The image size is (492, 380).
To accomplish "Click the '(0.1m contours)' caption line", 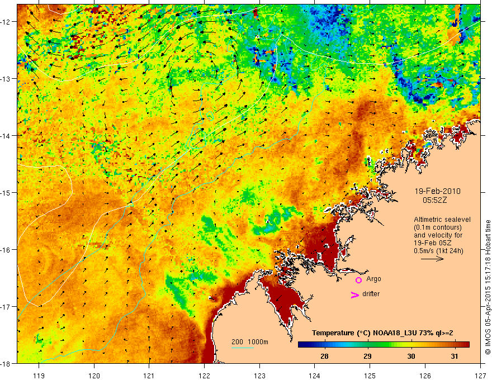I will point(438,227).
